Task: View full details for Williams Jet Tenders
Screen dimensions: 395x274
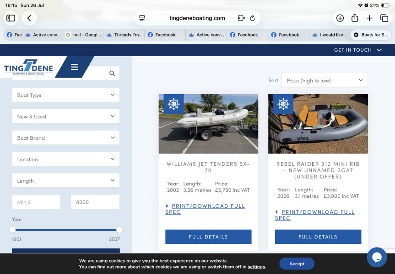Action: (x=208, y=237)
